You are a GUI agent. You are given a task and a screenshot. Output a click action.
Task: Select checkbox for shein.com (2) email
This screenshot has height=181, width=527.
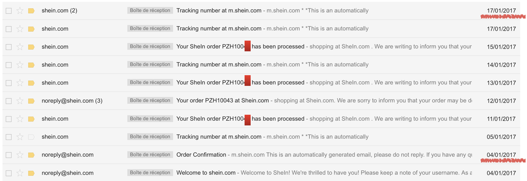[x=9, y=11]
